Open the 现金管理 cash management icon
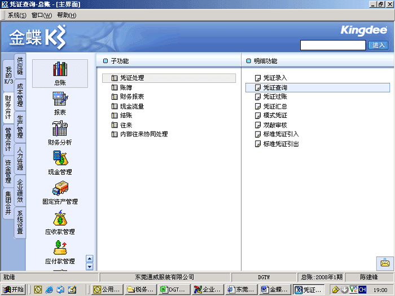The image size is (395, 296). (x=60, y=162)
